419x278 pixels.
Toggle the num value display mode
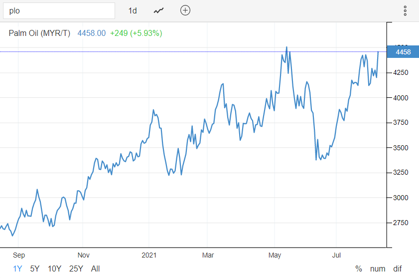click(x=378, y=269)
